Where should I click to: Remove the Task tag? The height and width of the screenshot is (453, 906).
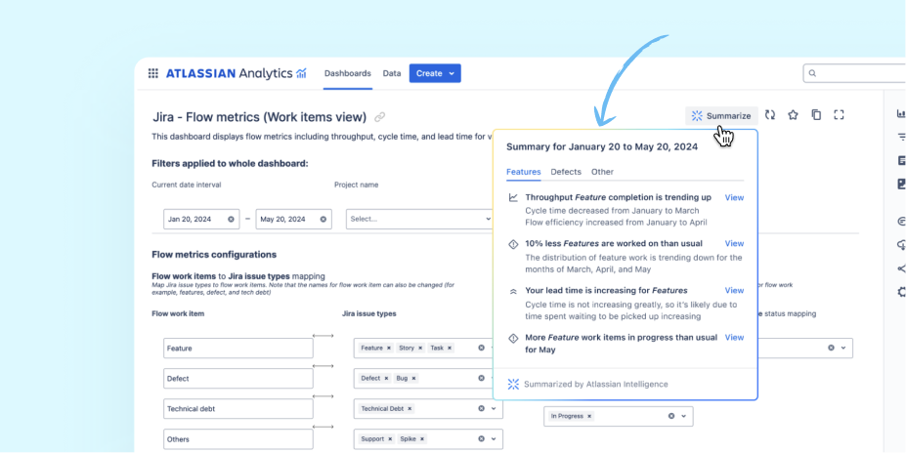450,348
